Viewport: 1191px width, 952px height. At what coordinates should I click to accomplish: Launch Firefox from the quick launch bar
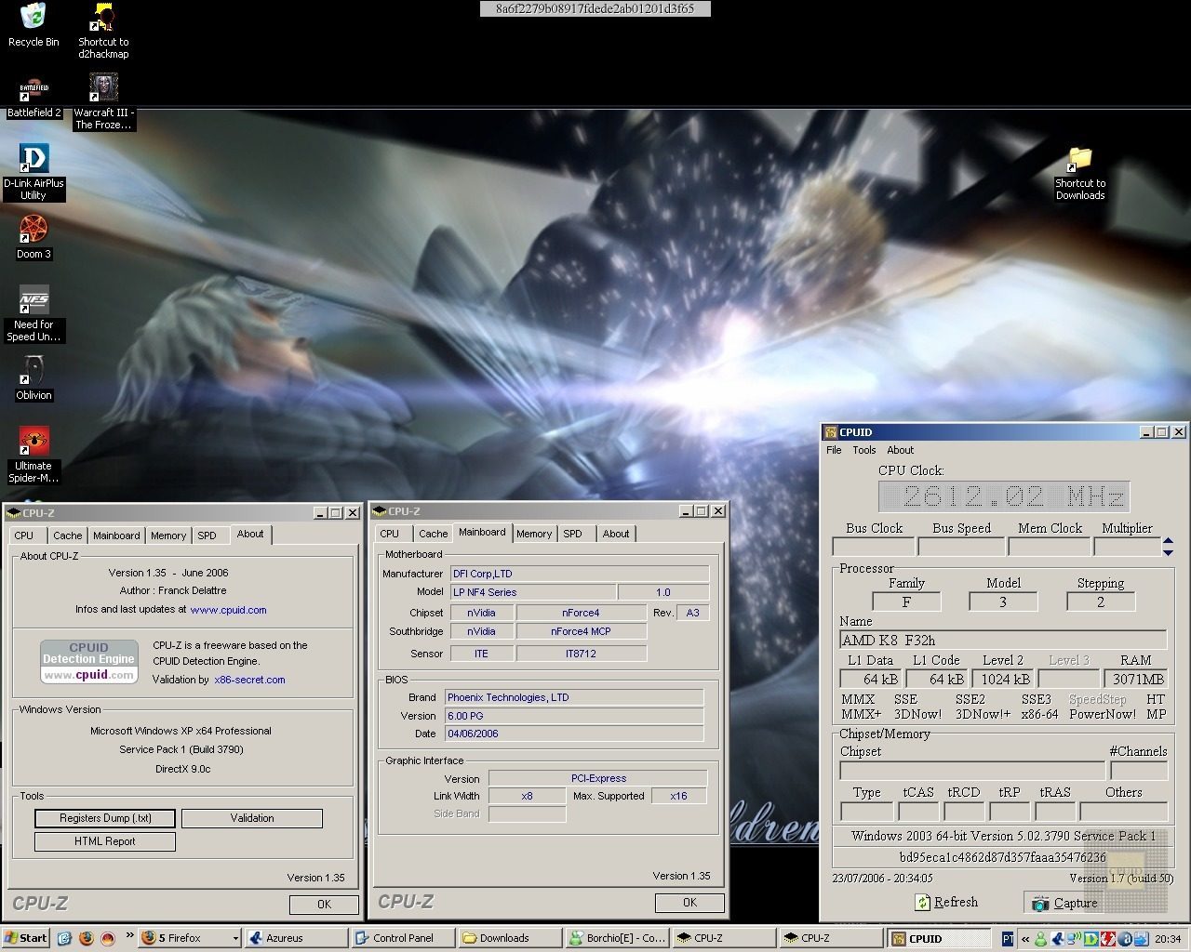point(86,938)
